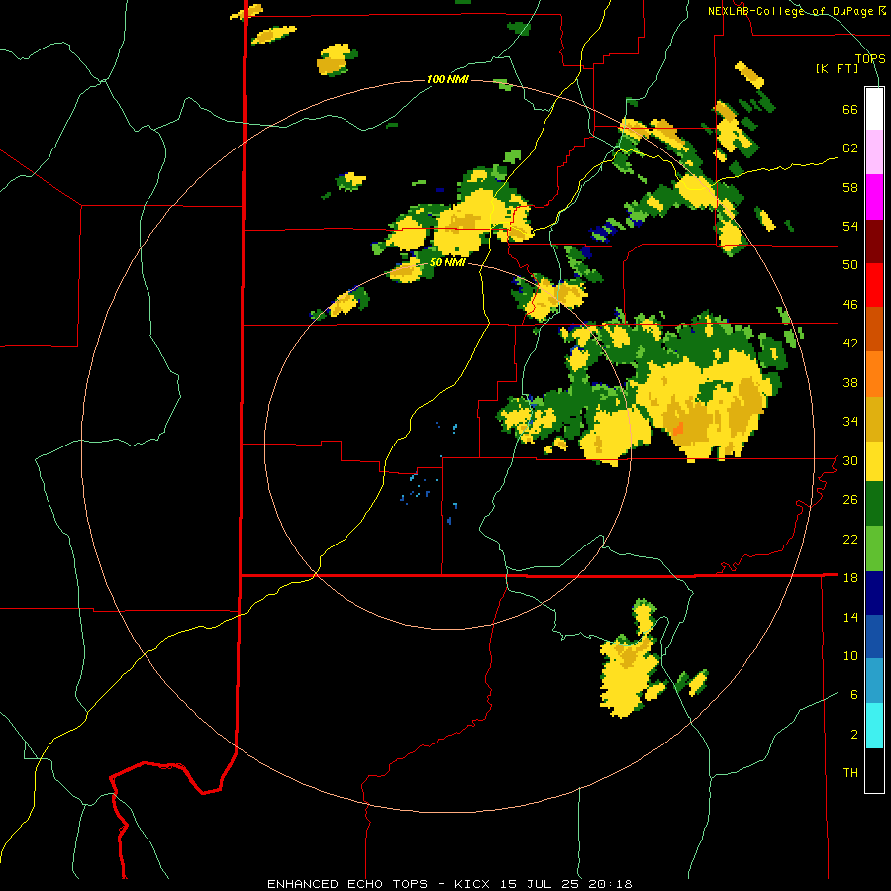Click the "58" legend value
Viewport: 891px width, 891px height.
850,187
